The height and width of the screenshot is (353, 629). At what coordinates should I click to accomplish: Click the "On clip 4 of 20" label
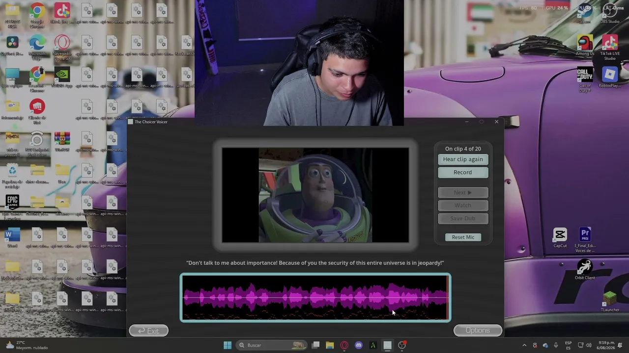pyautogui.click(x=463, y=149)
